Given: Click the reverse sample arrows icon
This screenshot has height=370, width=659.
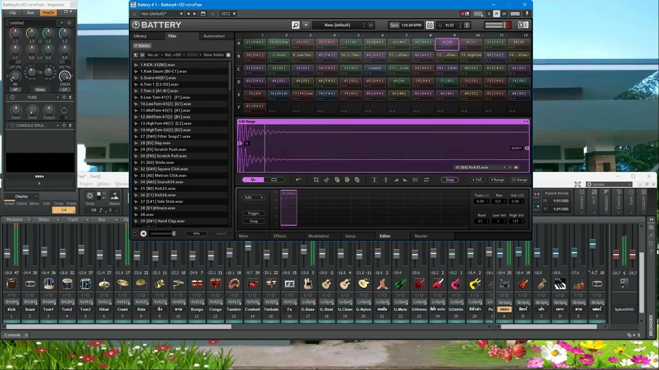Looking at the screenshot, I should (426, 180).
